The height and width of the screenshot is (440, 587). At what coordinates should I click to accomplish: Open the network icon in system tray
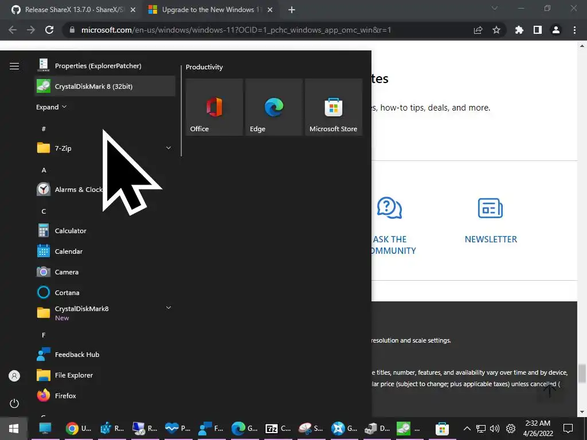tap(481, 429)
